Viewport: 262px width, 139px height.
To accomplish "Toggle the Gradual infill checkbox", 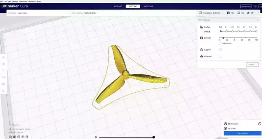I will coord(220,43).
